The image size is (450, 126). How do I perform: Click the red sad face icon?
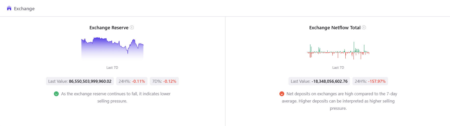[x=282, y=94]
